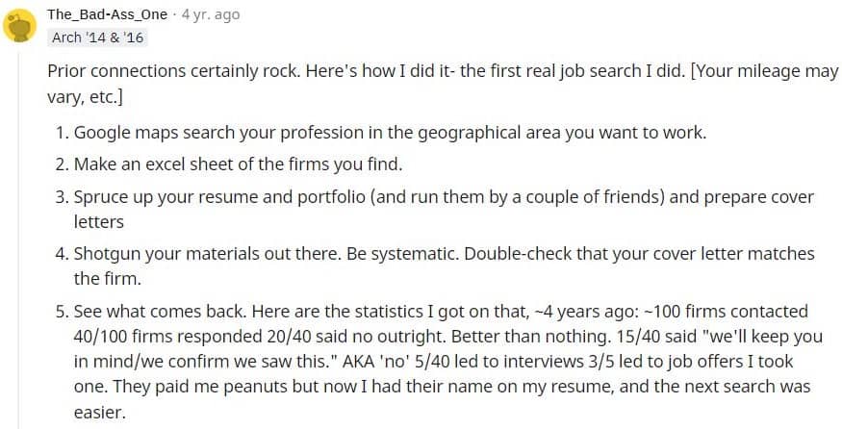This screenshot has height=429, width=842.
Task: Select the Arch '14 & '16 user flair
Action: click(x=97, y=38)
